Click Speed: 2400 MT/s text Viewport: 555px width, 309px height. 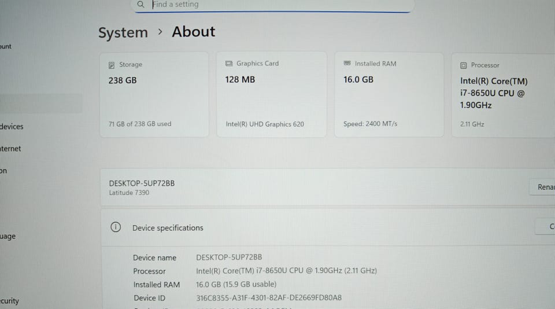click(x=370, y=124)
